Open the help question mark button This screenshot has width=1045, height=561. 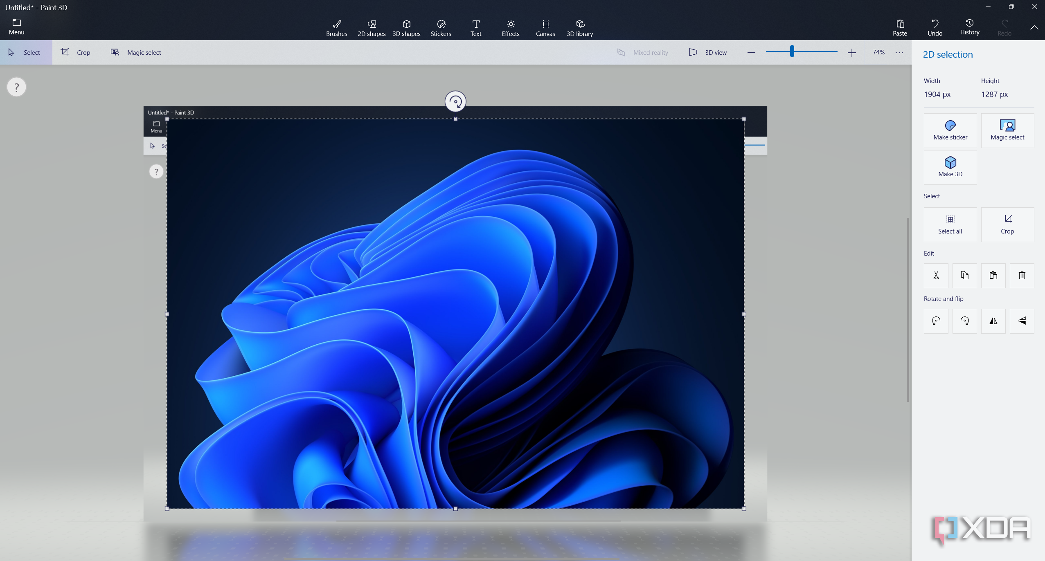[x=16, y=87]
